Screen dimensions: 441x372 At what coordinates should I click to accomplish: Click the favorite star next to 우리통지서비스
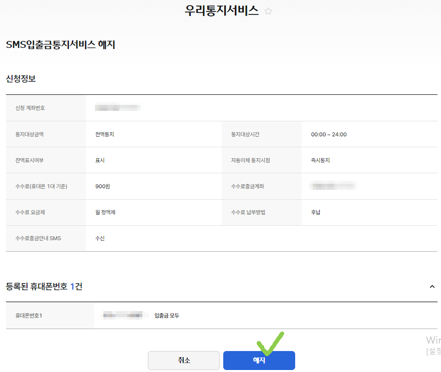point(268,11)
